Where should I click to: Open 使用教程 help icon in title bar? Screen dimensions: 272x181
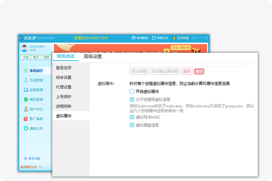pos(134,38)
